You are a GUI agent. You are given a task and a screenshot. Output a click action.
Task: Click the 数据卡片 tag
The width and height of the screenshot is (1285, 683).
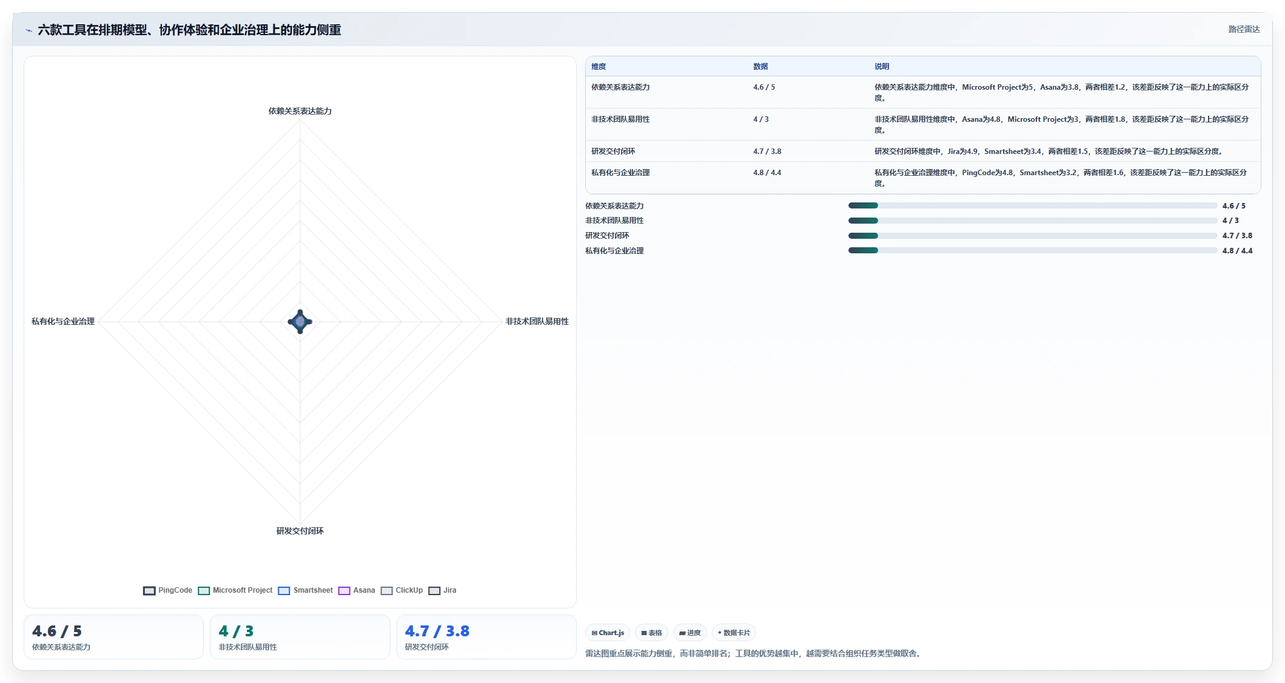(x=734, y=633)
